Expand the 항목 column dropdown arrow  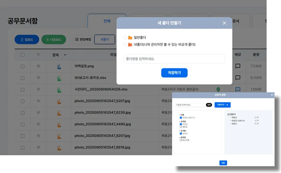[65, 55]
